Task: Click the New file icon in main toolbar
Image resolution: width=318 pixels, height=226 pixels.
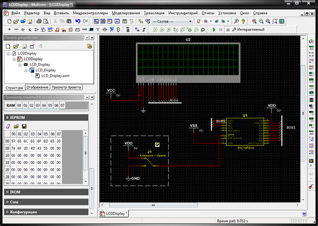Action: (x=10, y=21)
